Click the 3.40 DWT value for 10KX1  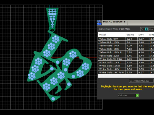click(141, 62)
